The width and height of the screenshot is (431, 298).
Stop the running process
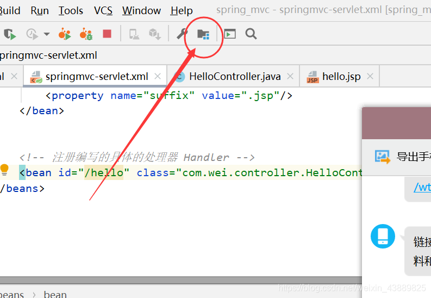click(x=107, y=34)
